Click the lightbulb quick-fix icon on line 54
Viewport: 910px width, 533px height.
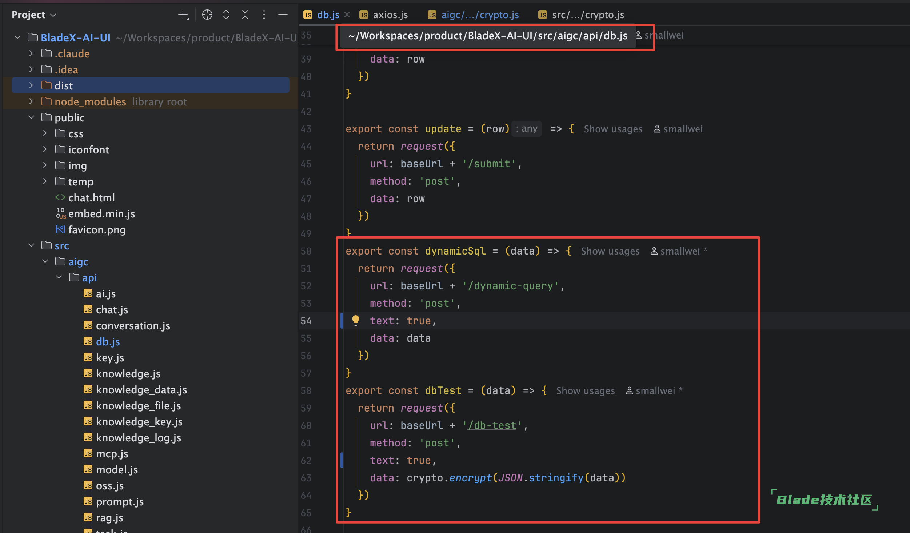click(356, 320)
